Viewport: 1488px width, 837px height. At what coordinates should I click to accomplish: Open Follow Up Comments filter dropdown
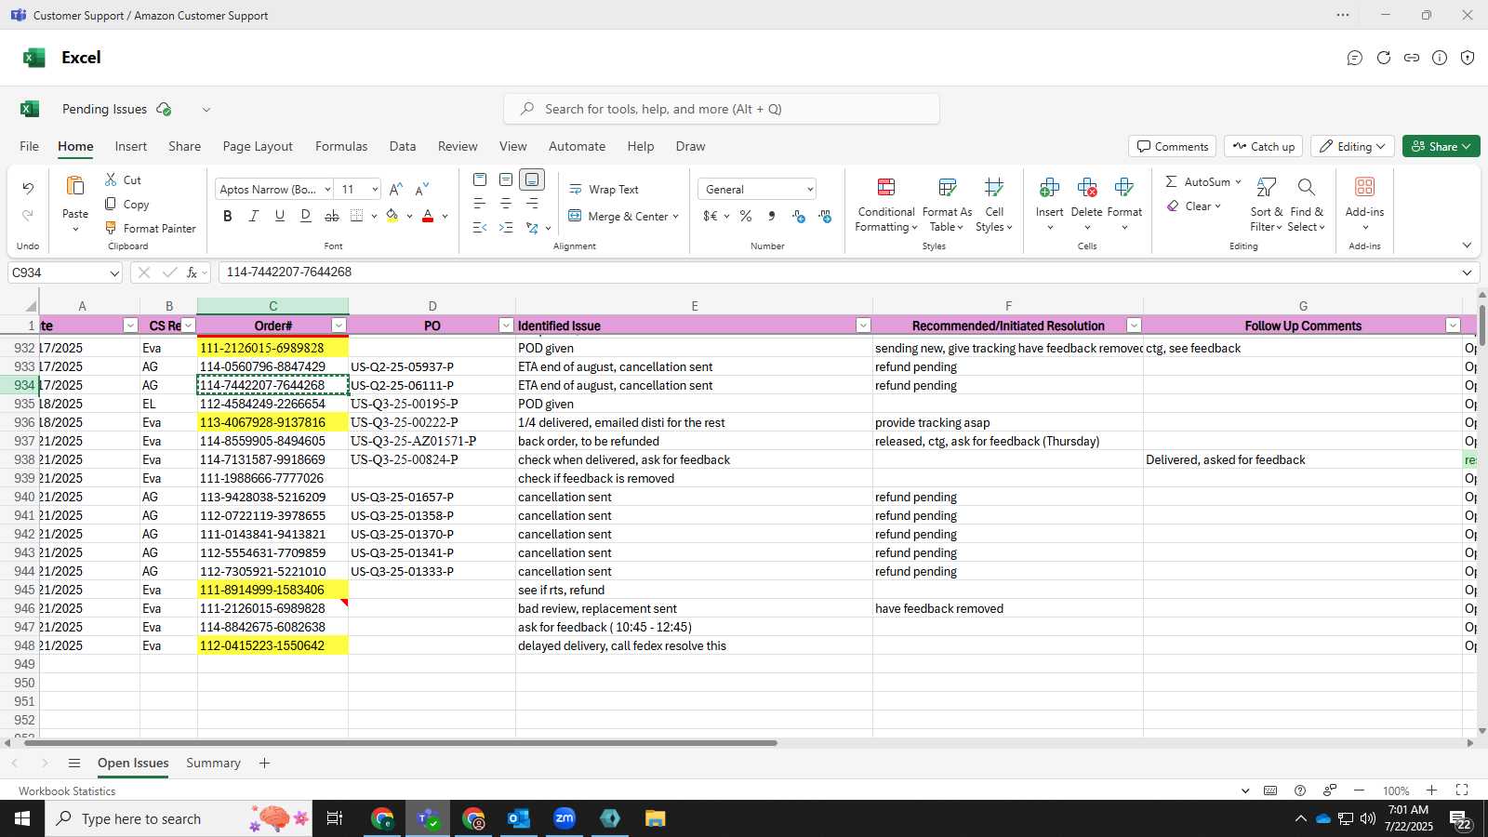click(x=1453, y=325)
